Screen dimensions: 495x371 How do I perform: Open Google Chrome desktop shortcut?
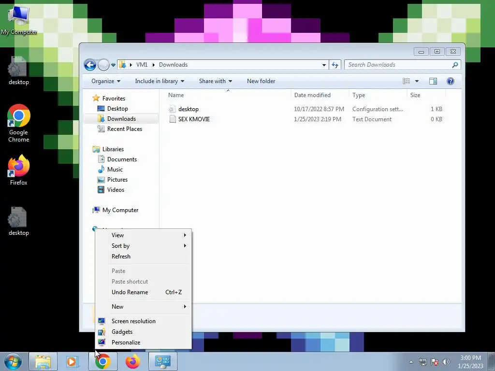click(x=19, y=123)
